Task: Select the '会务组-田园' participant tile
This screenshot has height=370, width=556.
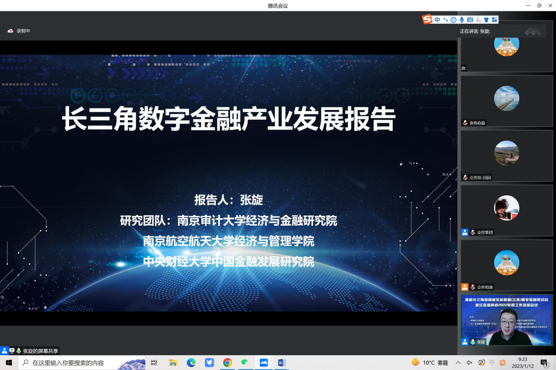Action: (x=507, y=156)
